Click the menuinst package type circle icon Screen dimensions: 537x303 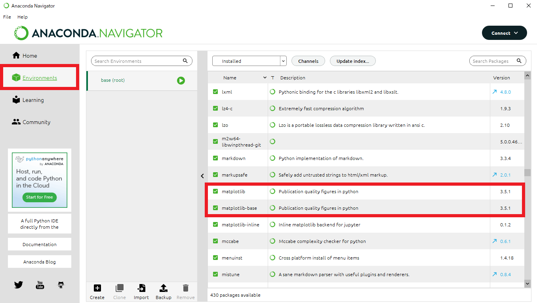pyautogui.click(x=272, y=258)
